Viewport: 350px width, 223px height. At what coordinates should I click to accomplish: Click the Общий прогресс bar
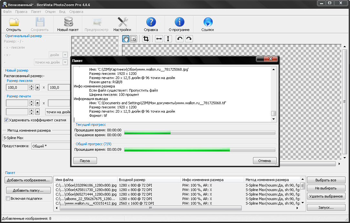(199, 150)
